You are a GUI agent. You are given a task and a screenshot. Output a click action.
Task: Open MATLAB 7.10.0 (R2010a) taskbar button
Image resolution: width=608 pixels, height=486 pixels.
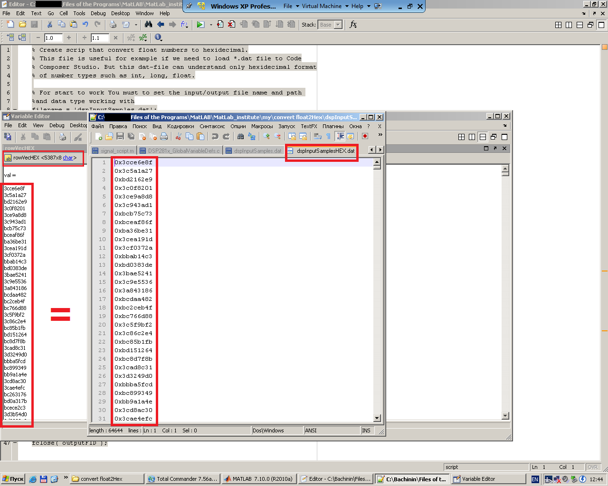pos(259,479)
